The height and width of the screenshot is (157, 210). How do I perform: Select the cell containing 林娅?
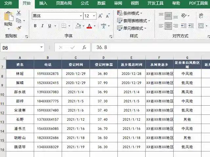(20, 74)
